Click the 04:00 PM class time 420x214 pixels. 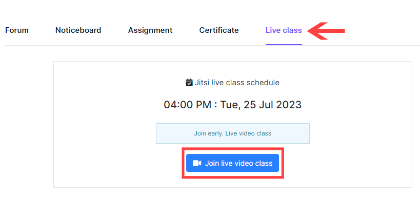coord(187,105)
